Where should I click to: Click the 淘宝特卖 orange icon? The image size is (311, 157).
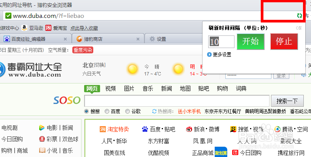click(102, 130)
